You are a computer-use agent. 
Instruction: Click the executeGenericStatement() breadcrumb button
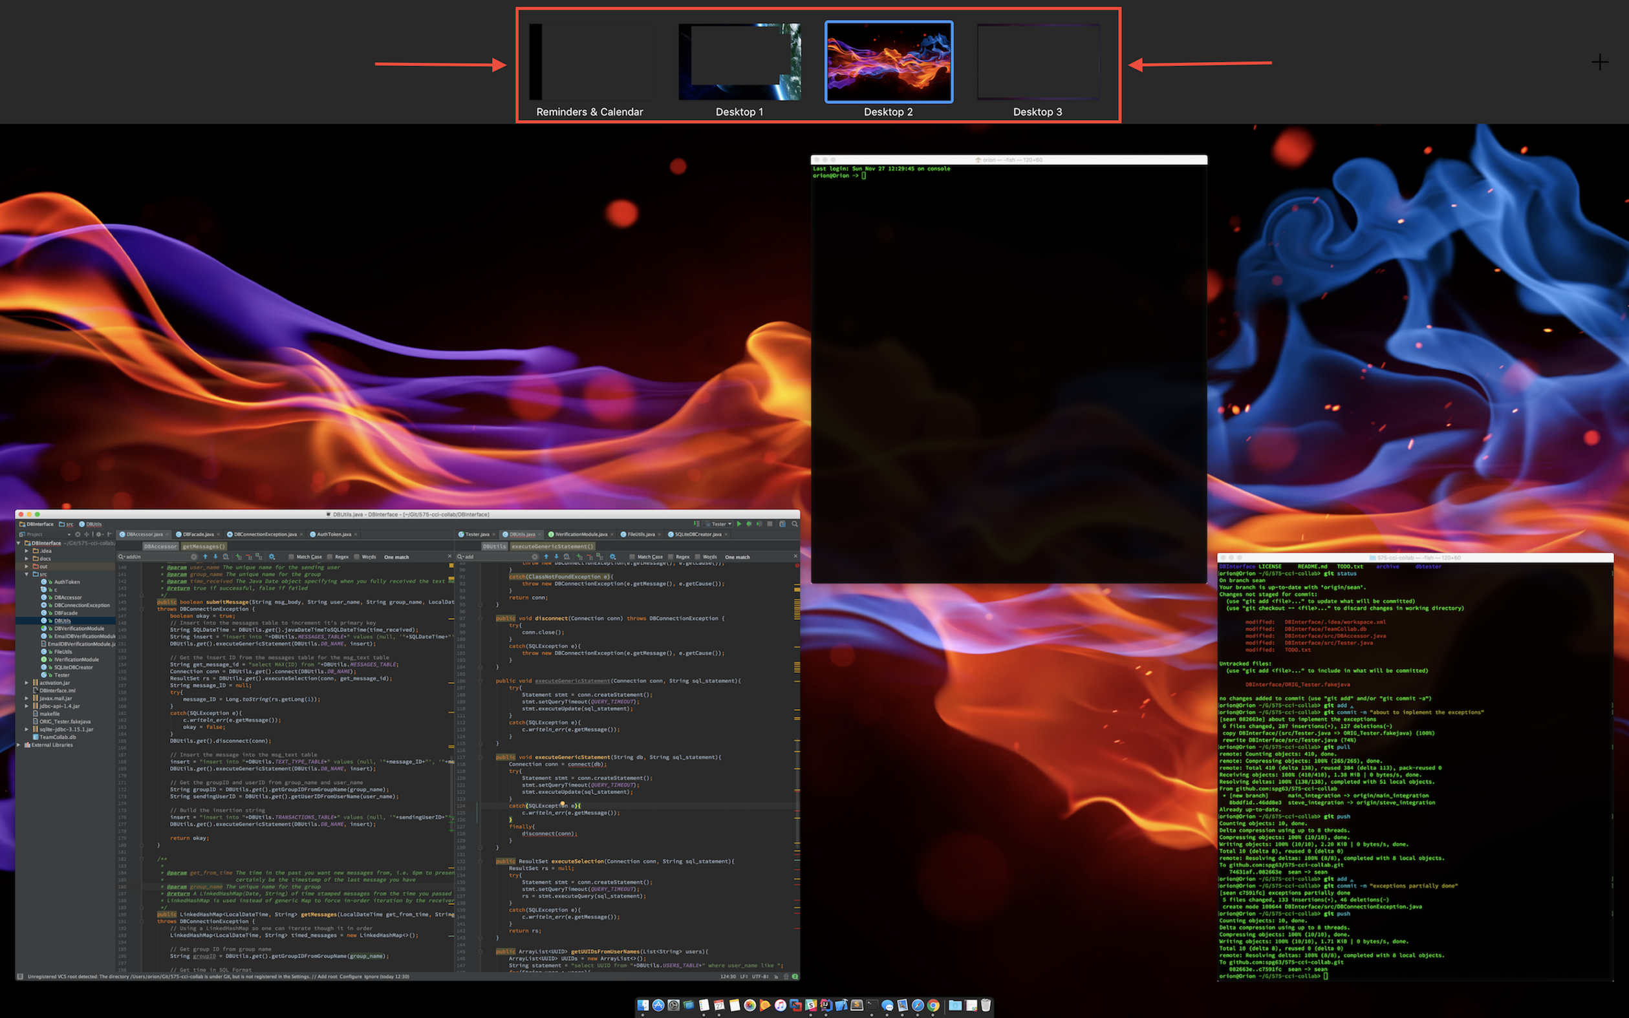coord(552,547)
